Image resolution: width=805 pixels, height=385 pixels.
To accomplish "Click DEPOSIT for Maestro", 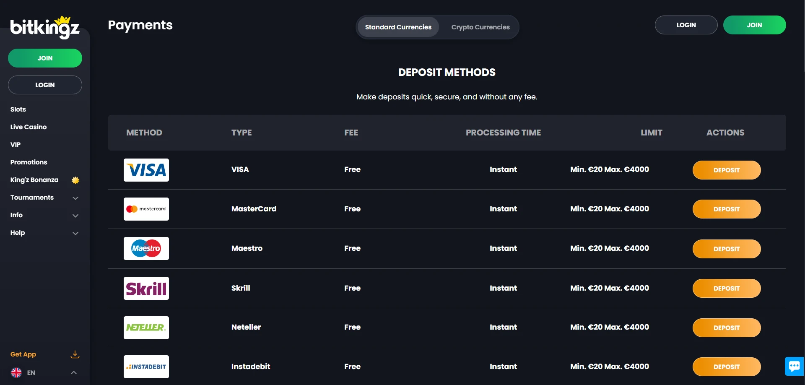I will 727,249.
